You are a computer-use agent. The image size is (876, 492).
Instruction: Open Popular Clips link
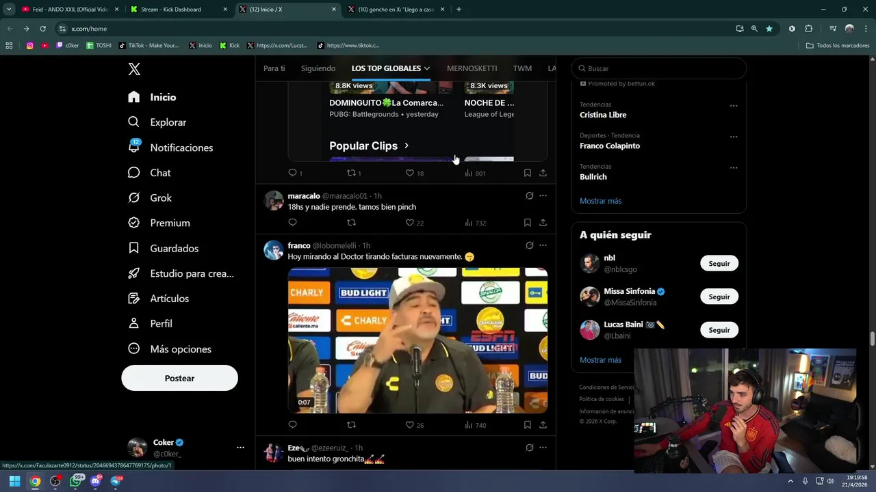click(x=369, y=146)
